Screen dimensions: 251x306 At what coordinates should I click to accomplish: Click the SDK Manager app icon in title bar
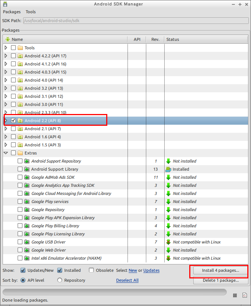pos(5,4)
